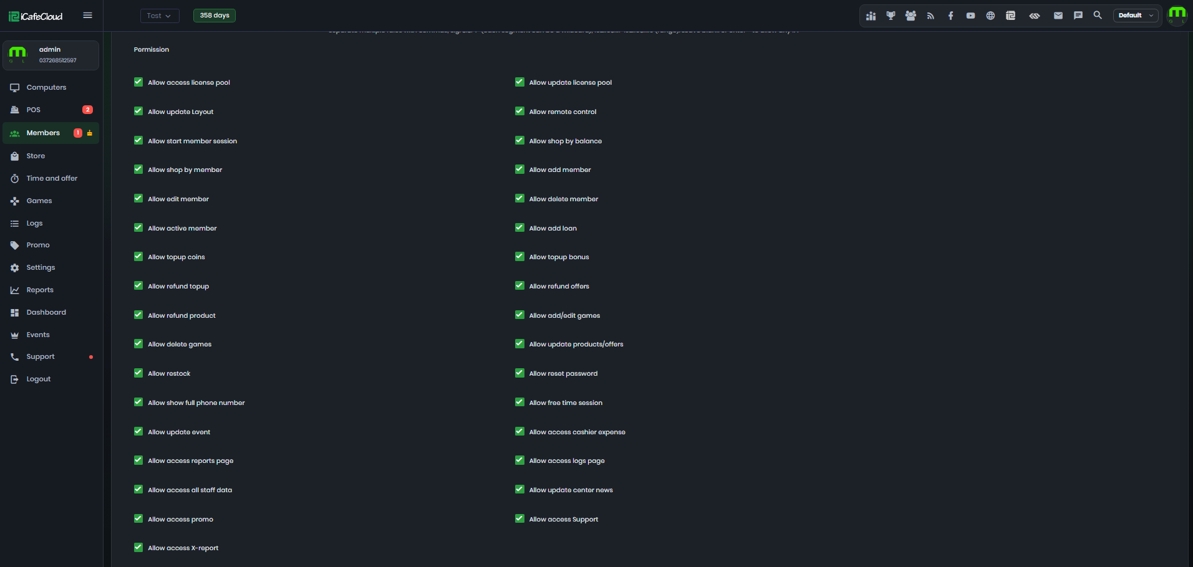Screen dimensions: 1193x567
Task: Click the Support phone icon in sidebar
Action: tap(14, 357)
